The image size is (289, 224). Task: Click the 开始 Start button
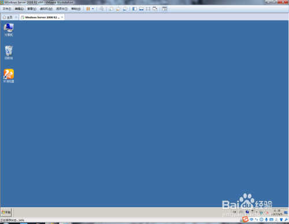coord(6,212)
